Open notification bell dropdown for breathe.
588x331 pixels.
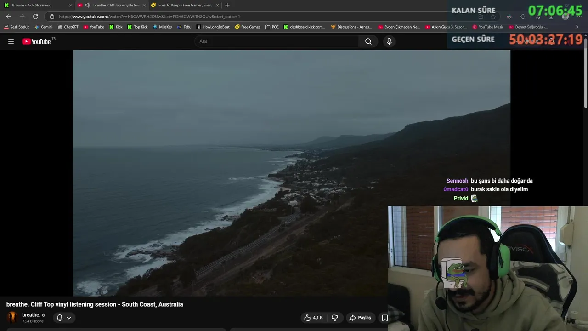click(x=64, y=318)
